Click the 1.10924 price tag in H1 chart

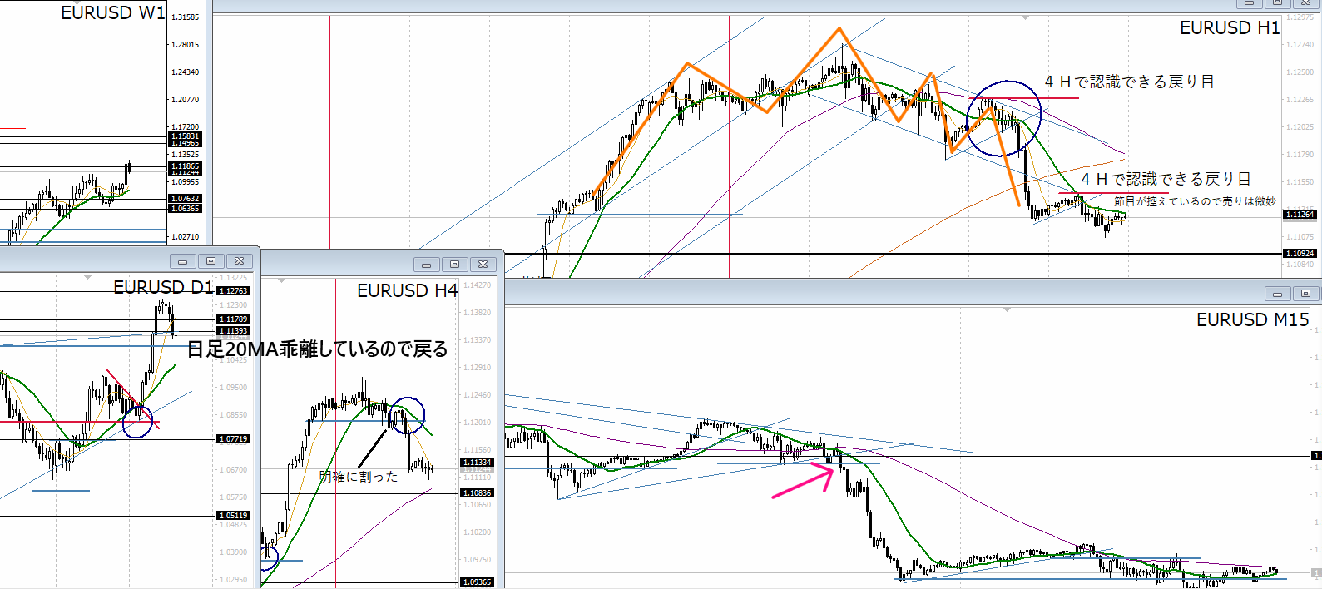tap(1300, 254)
